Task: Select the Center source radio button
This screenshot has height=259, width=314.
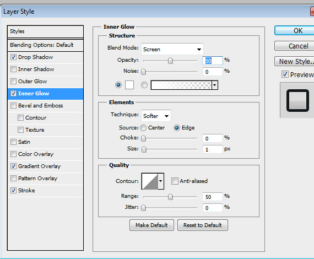Action: click(143, 128)
